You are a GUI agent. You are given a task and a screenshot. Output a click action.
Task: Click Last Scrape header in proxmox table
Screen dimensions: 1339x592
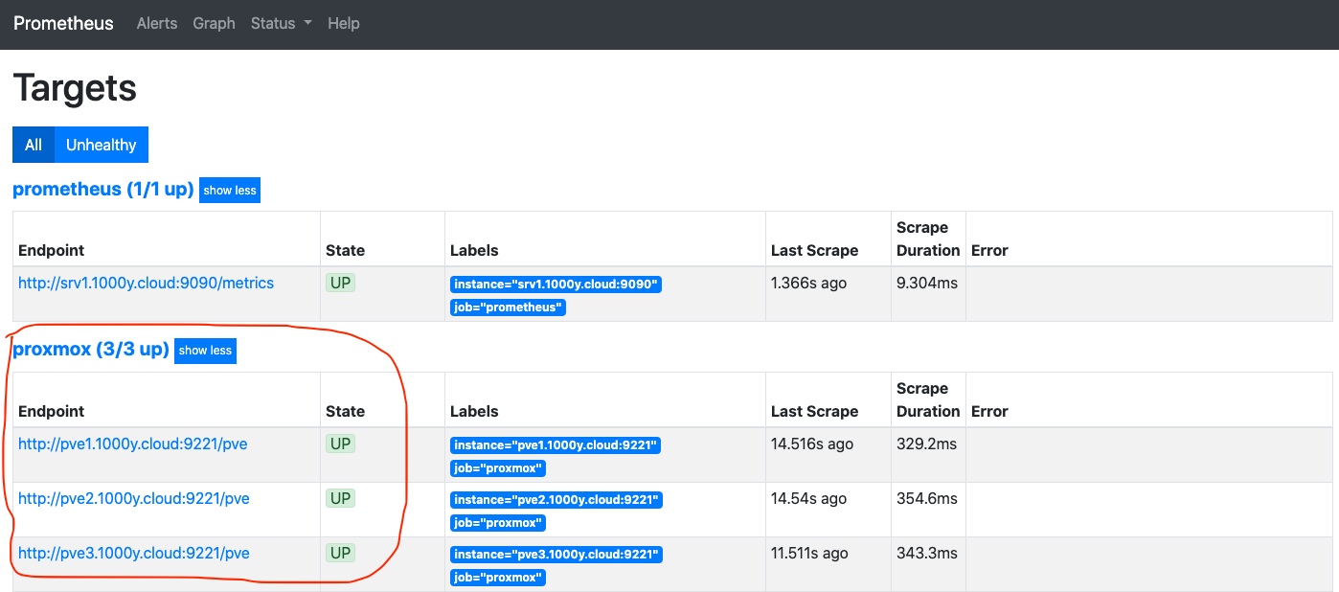point(814,411)
